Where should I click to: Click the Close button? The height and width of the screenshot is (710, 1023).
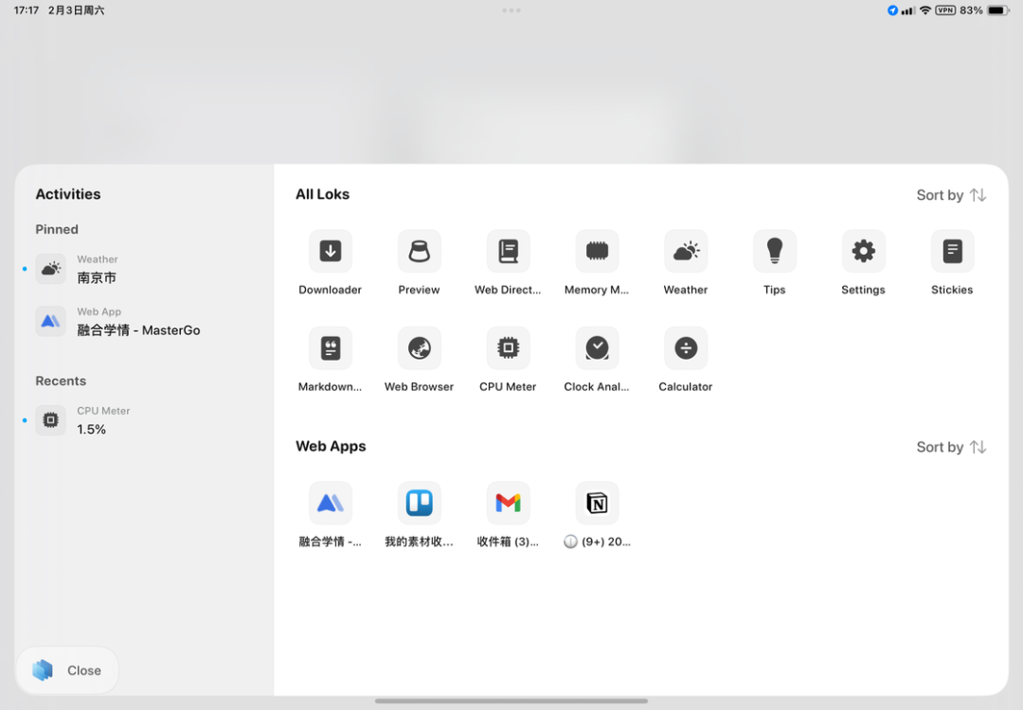(67, 670)
